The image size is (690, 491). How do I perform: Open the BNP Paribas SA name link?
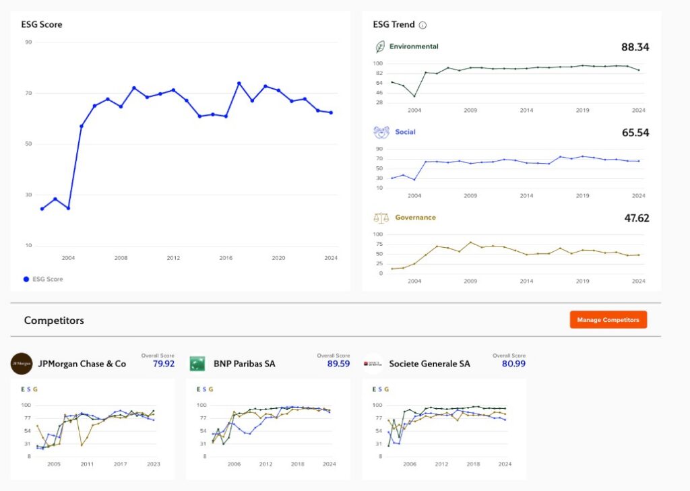pyautogui.click(x=244, y=364)
